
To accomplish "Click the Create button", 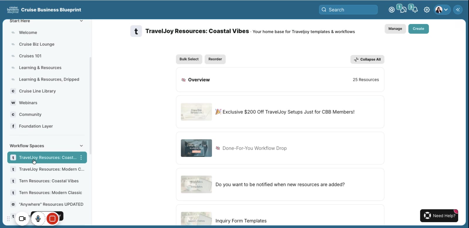I will click(x=418, y=29).
